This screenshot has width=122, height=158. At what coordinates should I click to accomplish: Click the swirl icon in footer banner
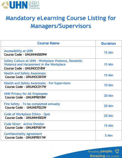point(117,151)
